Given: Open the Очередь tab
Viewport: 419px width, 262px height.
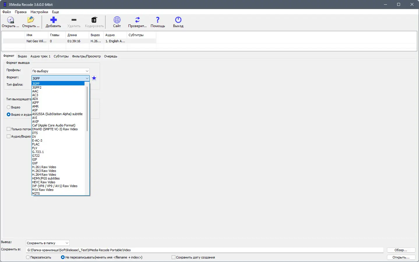Looking at the screenshot, I should 111,56.
